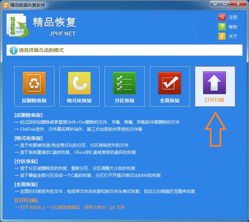The width and height of the screenshot is (249, 222).
Task: Click the line starting with ChkDsk丢失
Action: pos(78,129)
